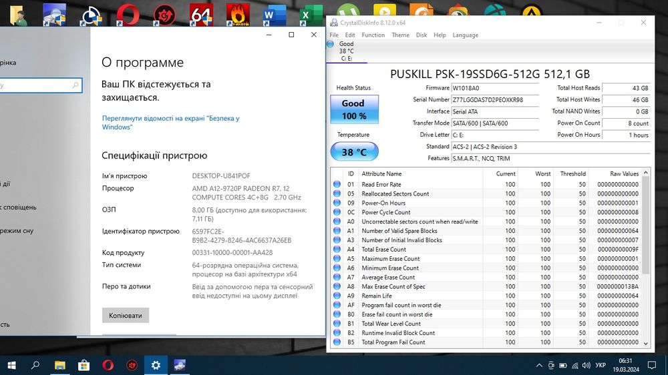Image resolution: width=668 pixels, height=375 pixels.
Task: Click the status orb for Read Error Rate
Action: point(337,184)
